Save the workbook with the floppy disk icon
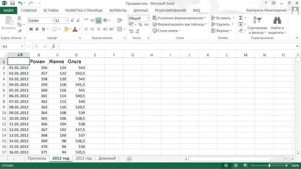 (x=12, y=3)
